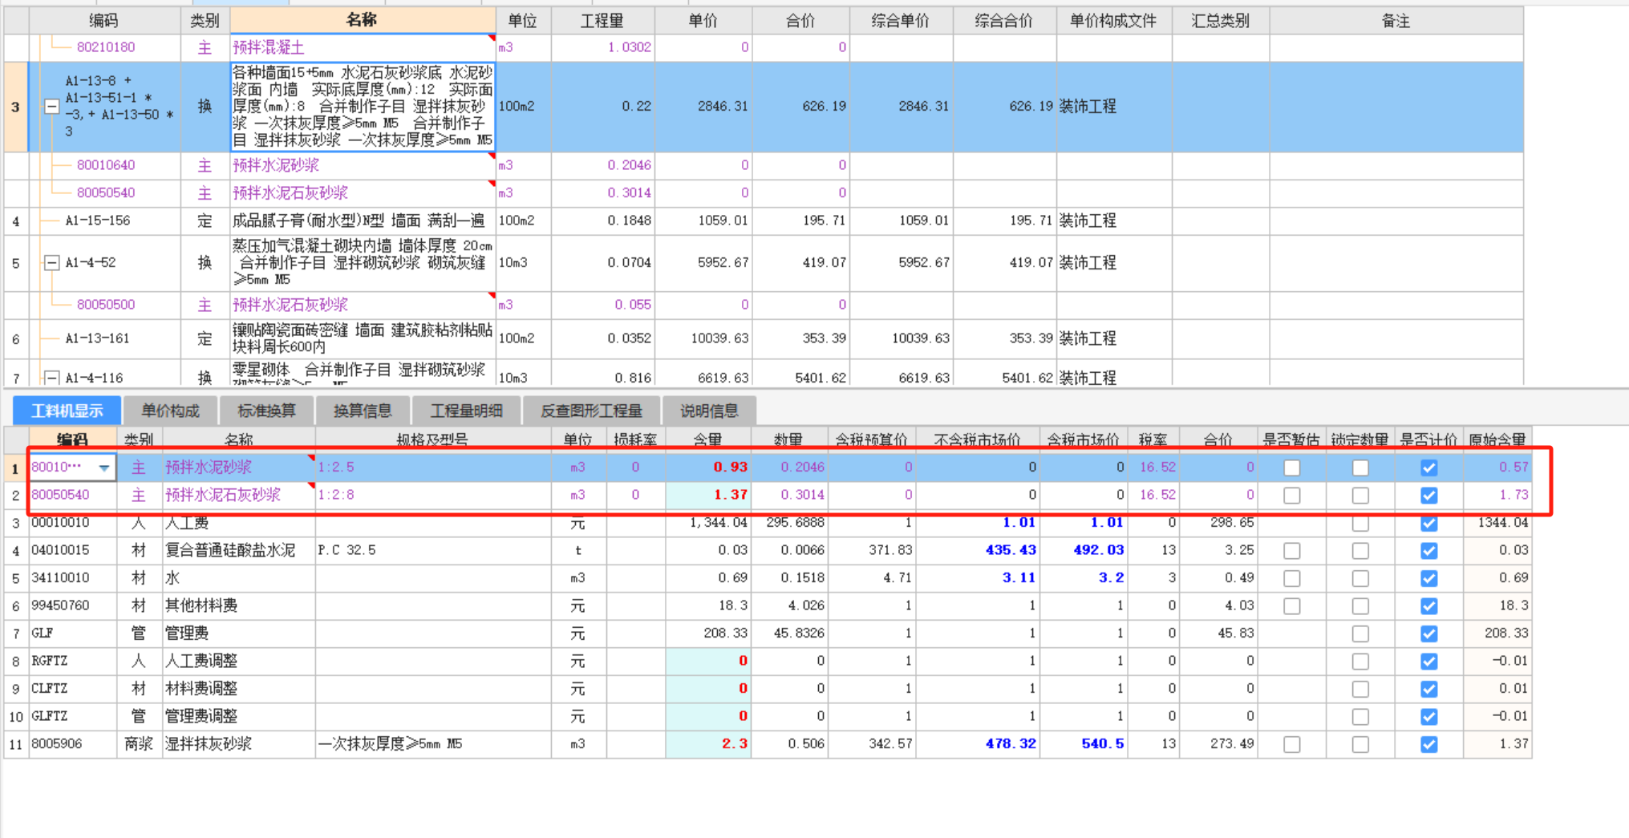Select the GLFTZ code cell
This screenshot has height=838, width=1629.
pos(73,716)
